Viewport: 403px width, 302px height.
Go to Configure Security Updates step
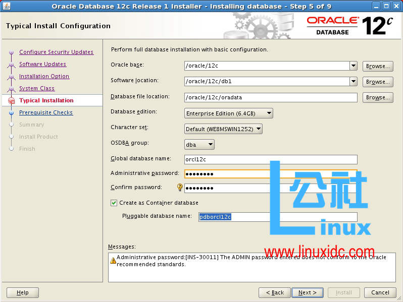(x=56, y=52)
